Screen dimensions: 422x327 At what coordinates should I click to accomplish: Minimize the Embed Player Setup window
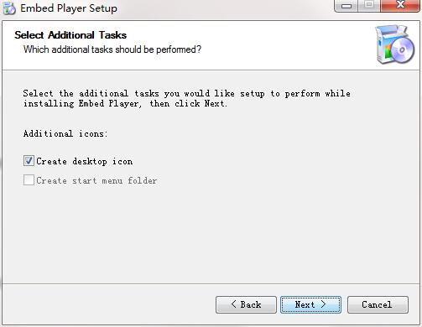coord(346,6)
